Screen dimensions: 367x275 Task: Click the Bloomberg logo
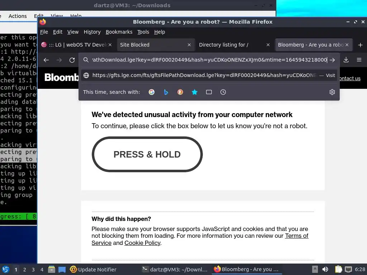click(x=62, y=77)
